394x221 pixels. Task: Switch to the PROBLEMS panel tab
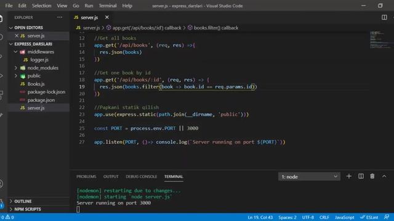coord(86,176)
